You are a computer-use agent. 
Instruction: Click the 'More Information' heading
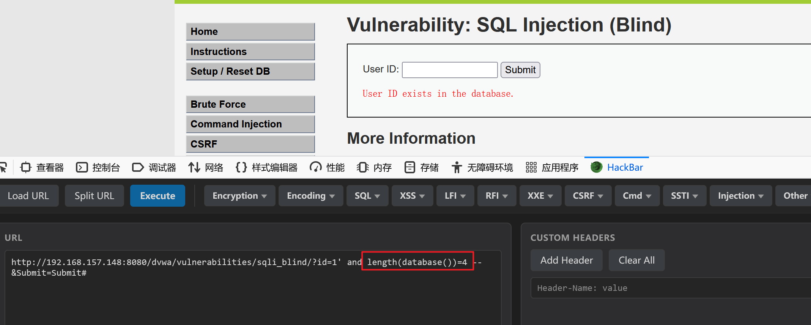411,138
